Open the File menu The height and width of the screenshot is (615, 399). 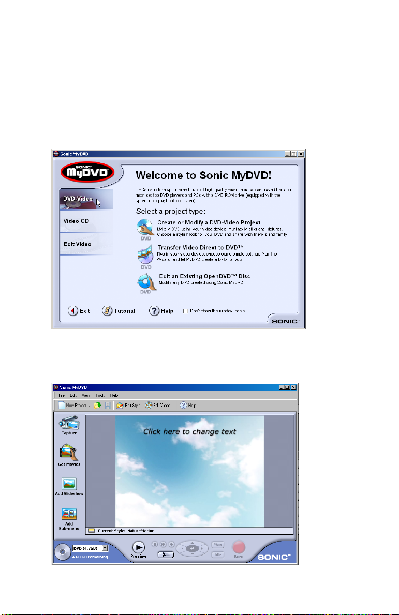(x=62, y=395)
